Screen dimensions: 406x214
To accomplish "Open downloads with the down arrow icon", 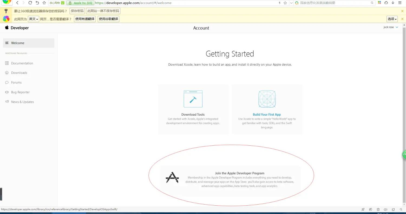I will [x=393, y=3].
